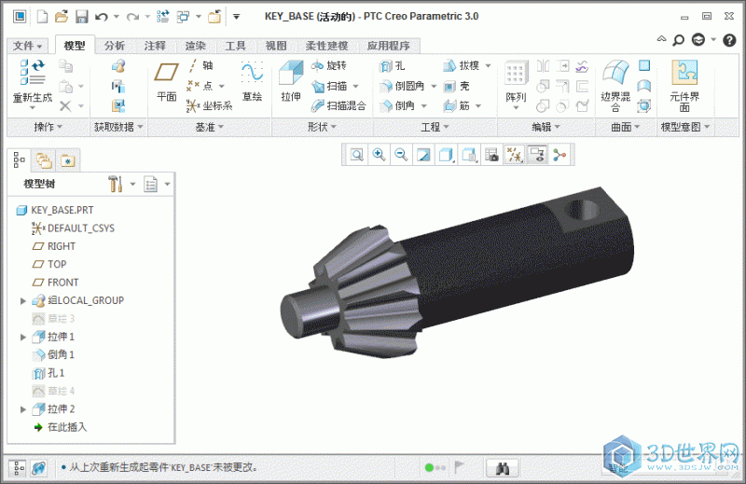Save with the floppy disk icon
Image resolution: width=746 pixels, height=484 pixels.
click(82, 17)
